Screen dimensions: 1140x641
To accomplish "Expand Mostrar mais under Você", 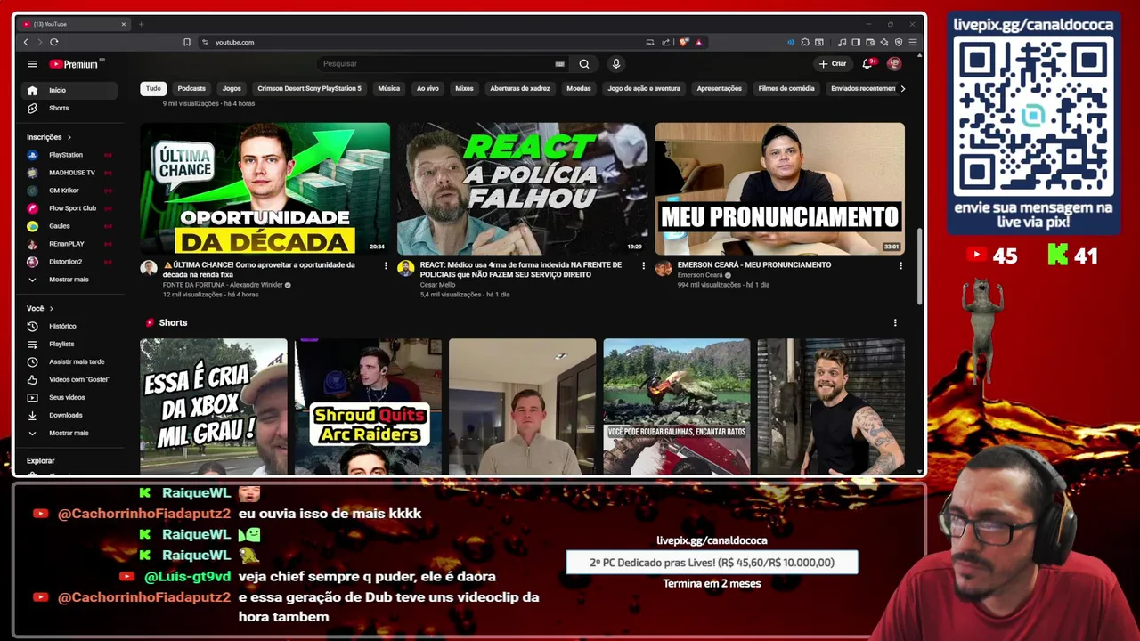I will tap(69, 433).
